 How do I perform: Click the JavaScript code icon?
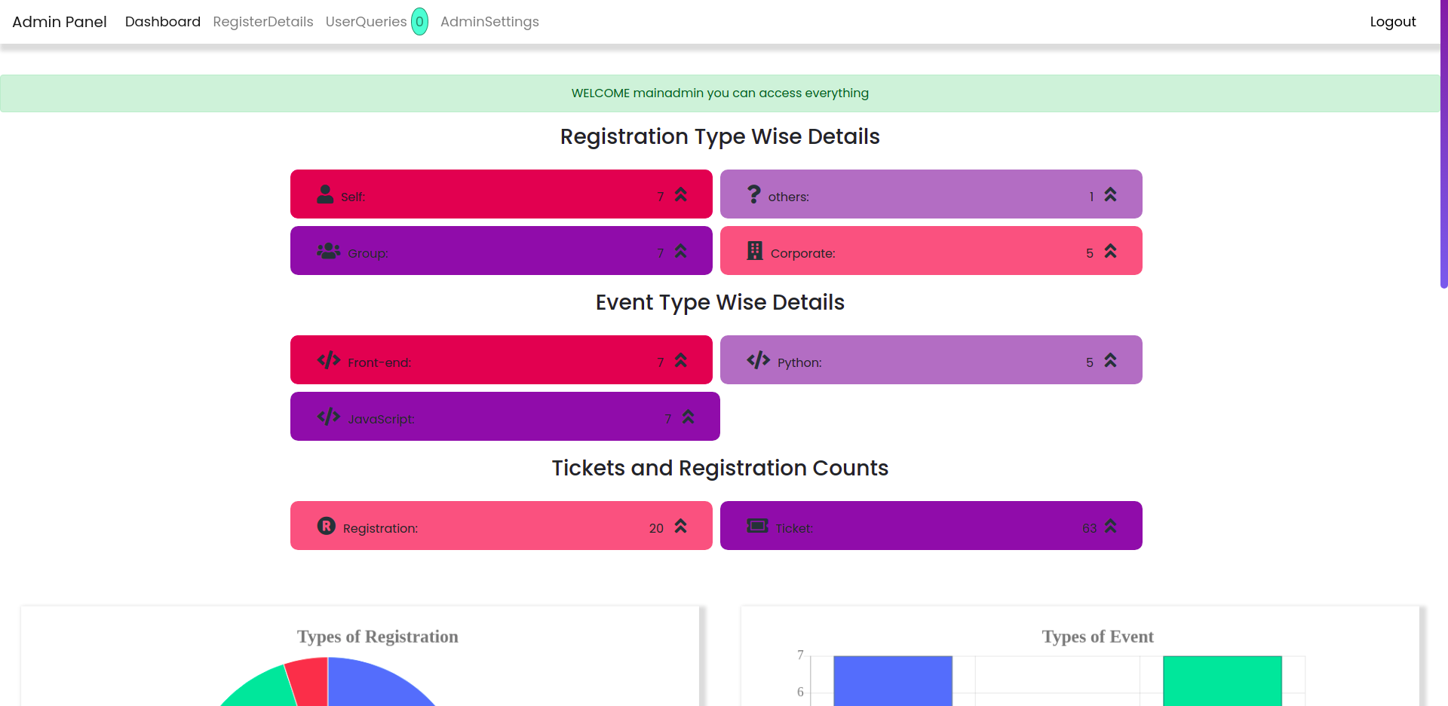point(329,417)
